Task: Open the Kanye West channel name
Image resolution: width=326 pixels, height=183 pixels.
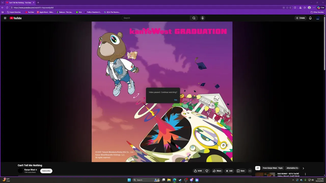Action: click(x=30, y=170)
